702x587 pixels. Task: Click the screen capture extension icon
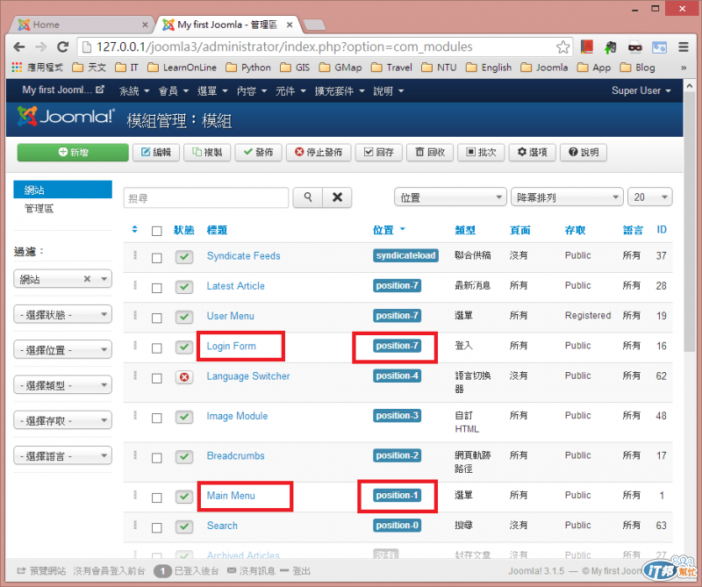point(659,47)
